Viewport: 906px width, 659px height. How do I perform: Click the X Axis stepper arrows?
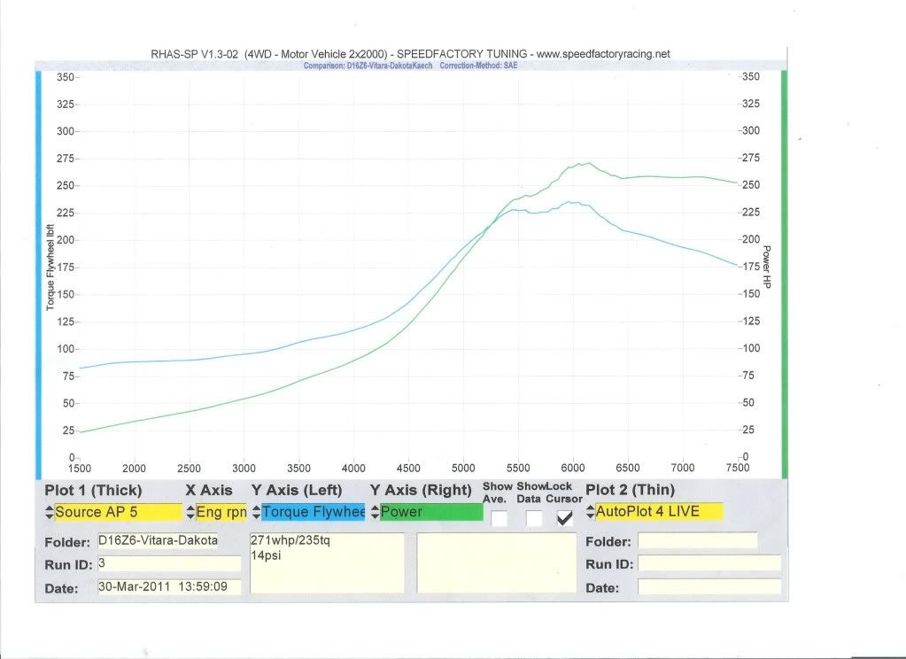[x=190, y=512]
